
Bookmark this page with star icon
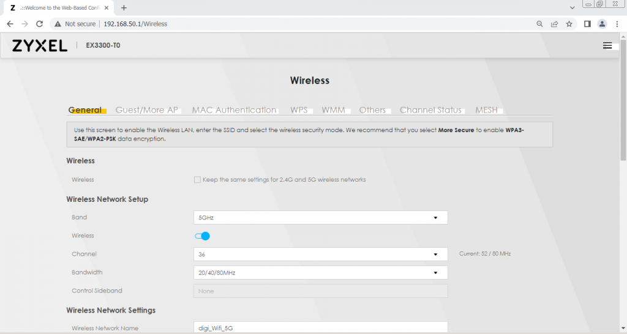(569, 24)
